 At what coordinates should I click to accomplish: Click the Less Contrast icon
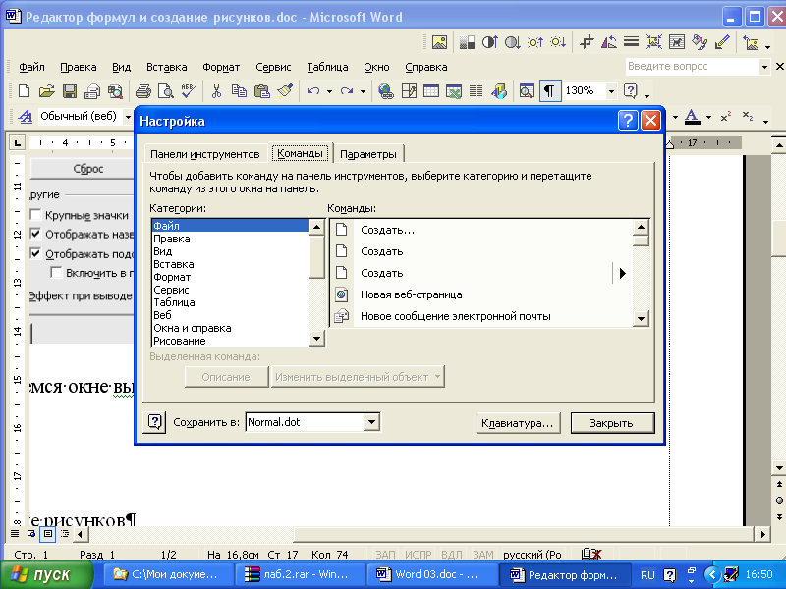[512, 42]
